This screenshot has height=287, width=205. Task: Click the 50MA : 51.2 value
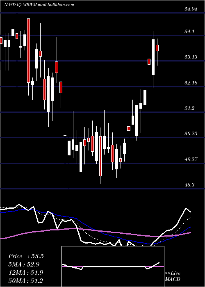(x=26, y=280)
